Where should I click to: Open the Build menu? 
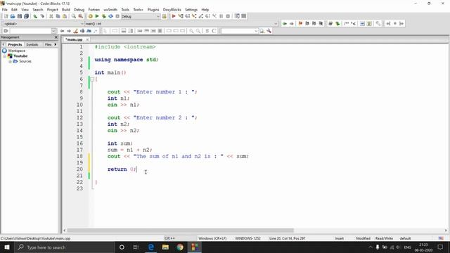point(66,9)
